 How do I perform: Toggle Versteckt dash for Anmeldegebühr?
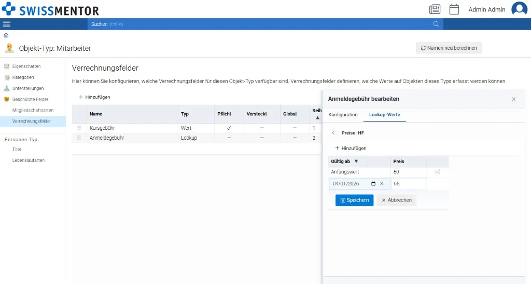pyautogui.click(x=262, y=138)
